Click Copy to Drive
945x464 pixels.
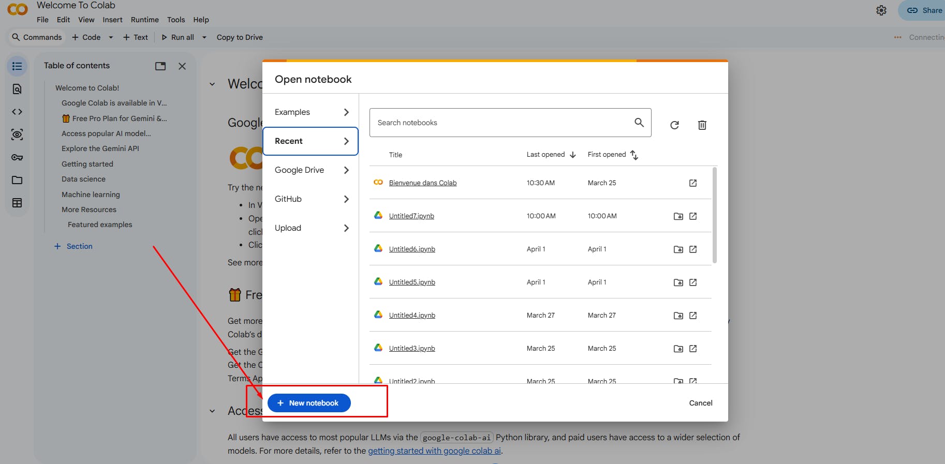[240, 37]
